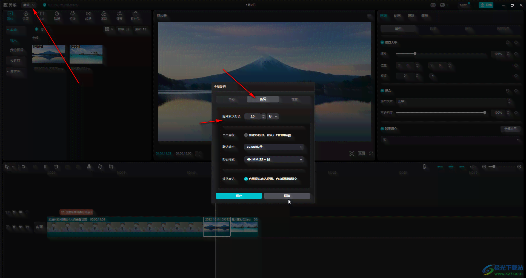The image size is (526, 278).
Task: Click the 取消 (Cancel) button
Action: coord(287,196)
